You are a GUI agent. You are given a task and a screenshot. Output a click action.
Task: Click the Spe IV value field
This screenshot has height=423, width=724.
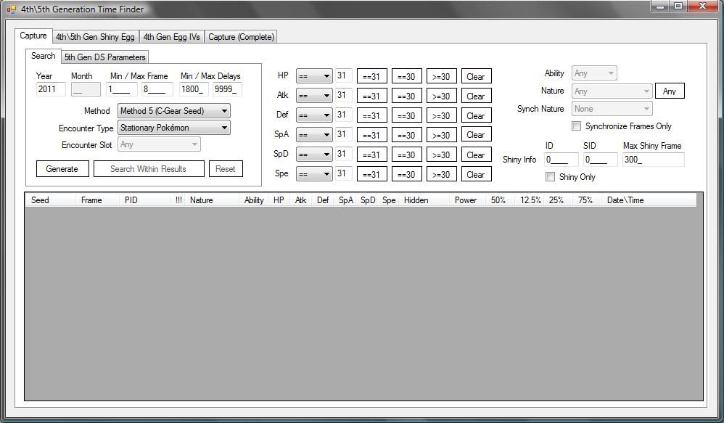[x=344, y=173]
